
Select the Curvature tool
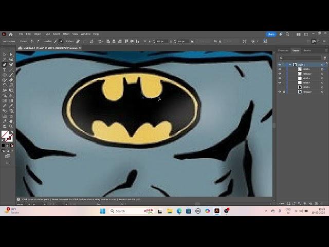[11, 65]
